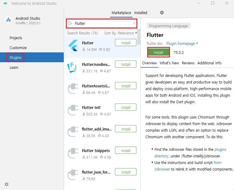
Task: Close the Welcome to Android Studio window
Action: (227, 3)
